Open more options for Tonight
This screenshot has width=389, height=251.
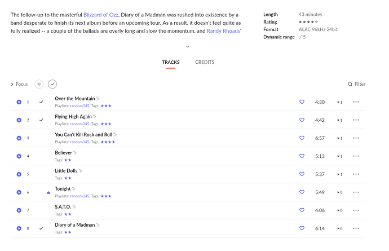(356, 192)
